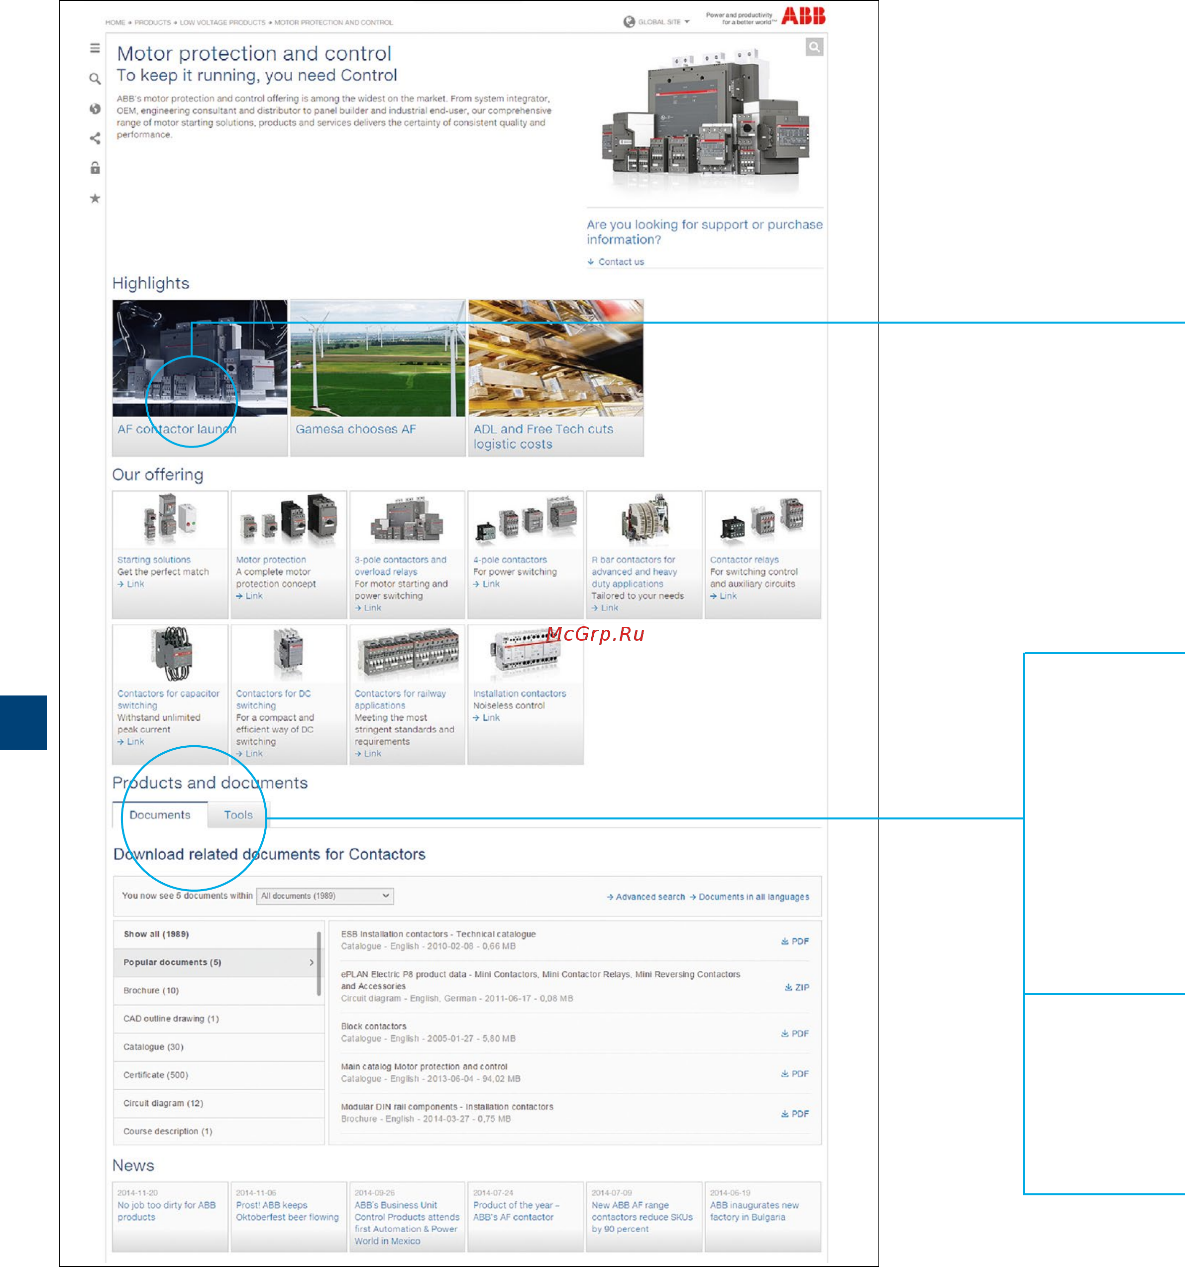Select the Certificate (500) category
The height and width of the screenshot is (1267, 1185).
219,1074
